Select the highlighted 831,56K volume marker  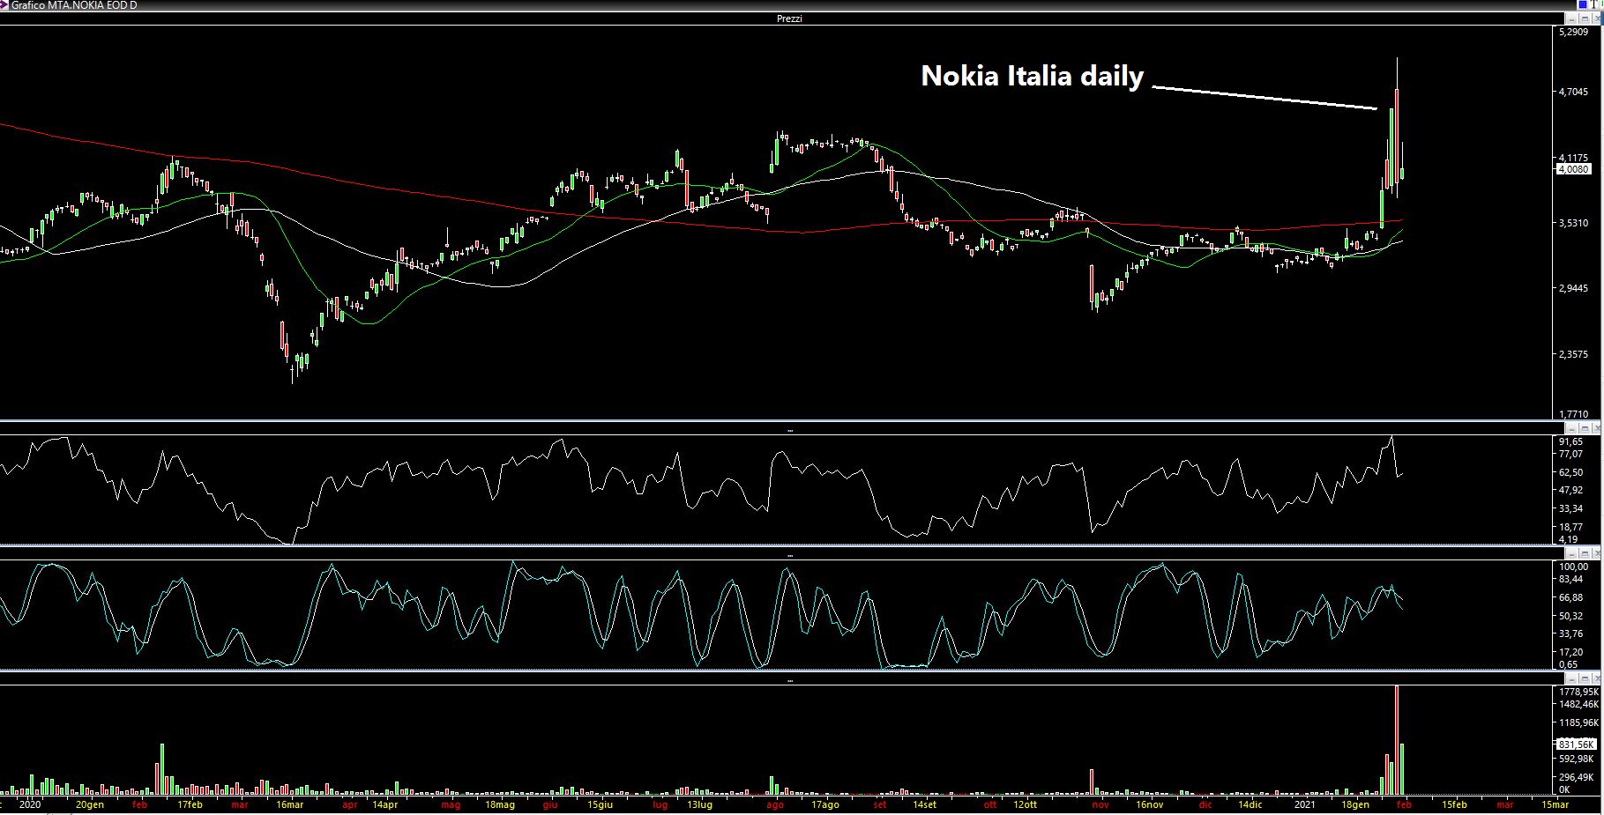click(1576, 745)
